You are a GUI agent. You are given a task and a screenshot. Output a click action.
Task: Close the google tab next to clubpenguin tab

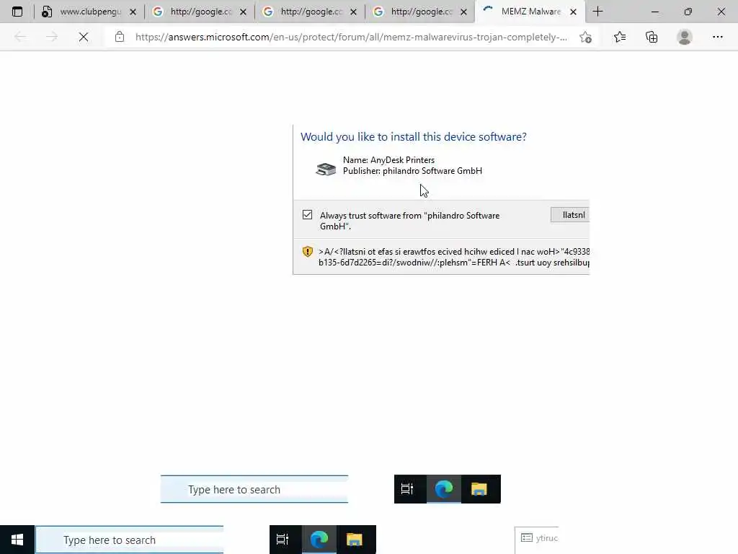point(244,12)
